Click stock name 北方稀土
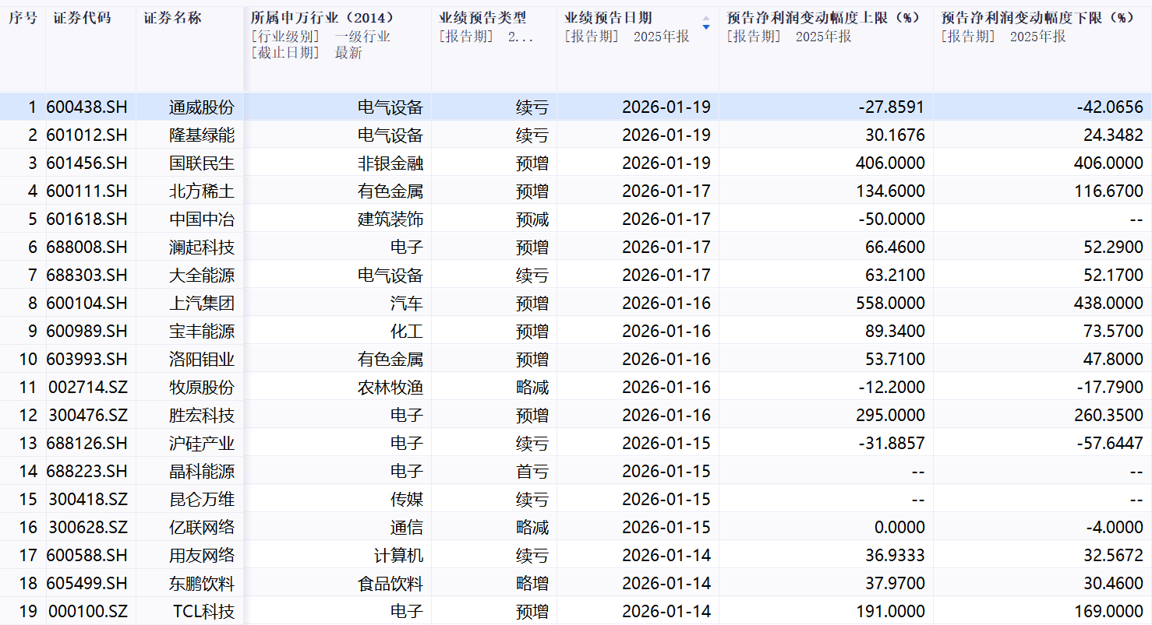1152x625 pixels. 202,191
